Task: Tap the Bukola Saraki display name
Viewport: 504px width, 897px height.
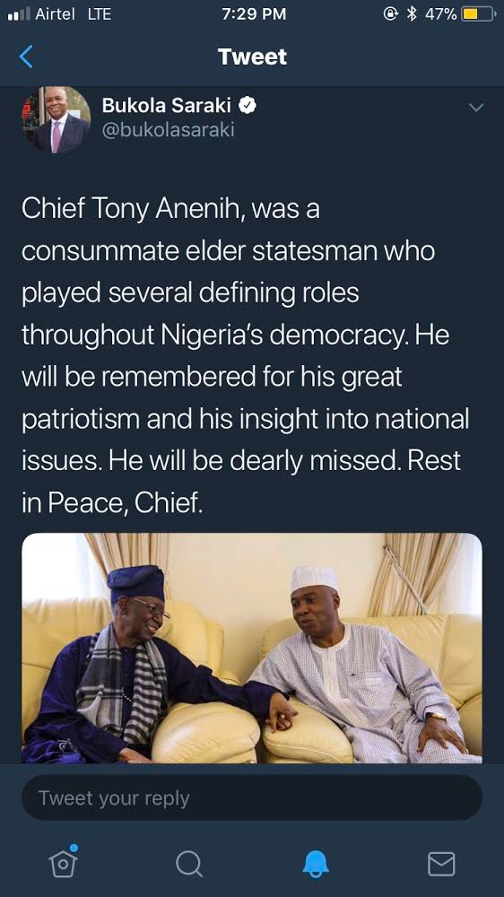Action: coord(167,105)
